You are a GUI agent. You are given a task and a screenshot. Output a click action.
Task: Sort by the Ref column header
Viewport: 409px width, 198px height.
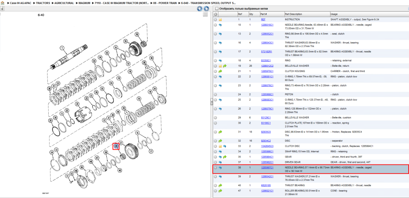(x=240, y=14)
